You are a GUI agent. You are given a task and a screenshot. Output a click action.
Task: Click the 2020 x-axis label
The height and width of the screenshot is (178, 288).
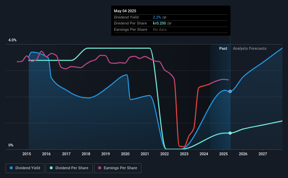click(125, 154)
